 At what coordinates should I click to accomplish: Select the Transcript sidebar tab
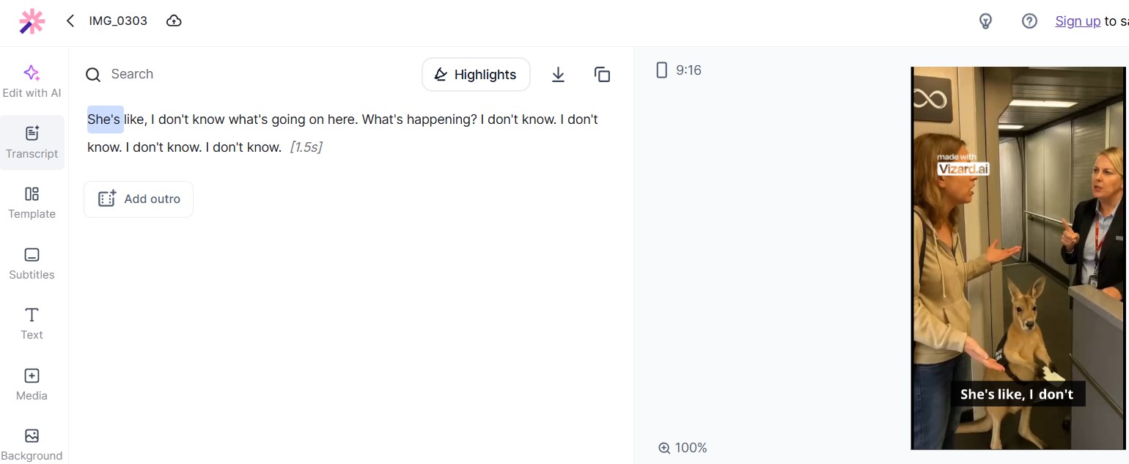tap(32, 142)
